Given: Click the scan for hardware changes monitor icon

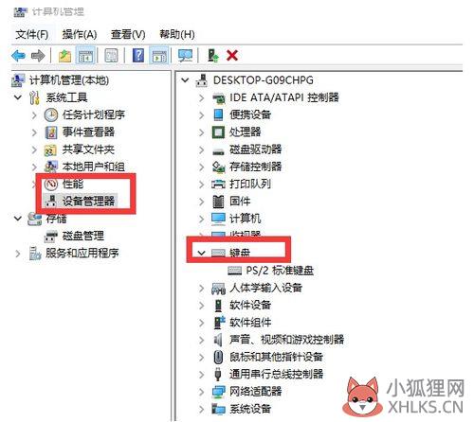Looking at the screenshot, I should [x=185, y=56].
